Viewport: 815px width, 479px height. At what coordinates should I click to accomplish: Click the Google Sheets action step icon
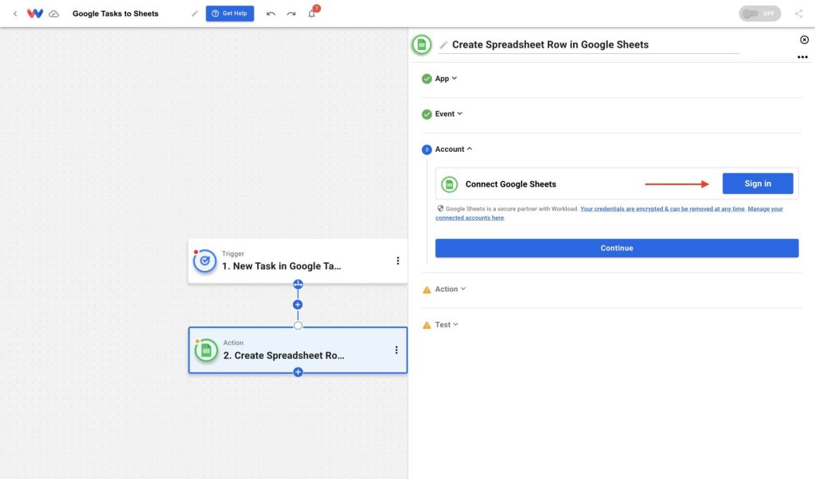(206, 350)
